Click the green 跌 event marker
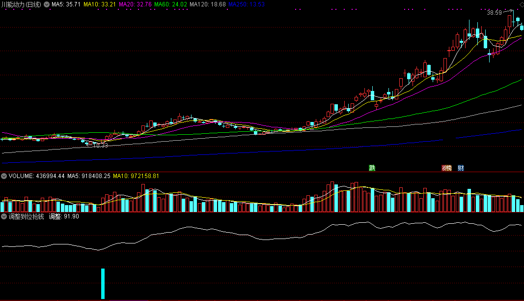The height and width of the screenshot is (301, 524). click(372, 168)
